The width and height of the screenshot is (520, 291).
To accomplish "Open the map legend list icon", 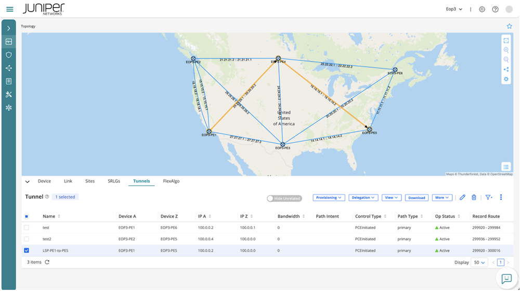I will 506,167.
